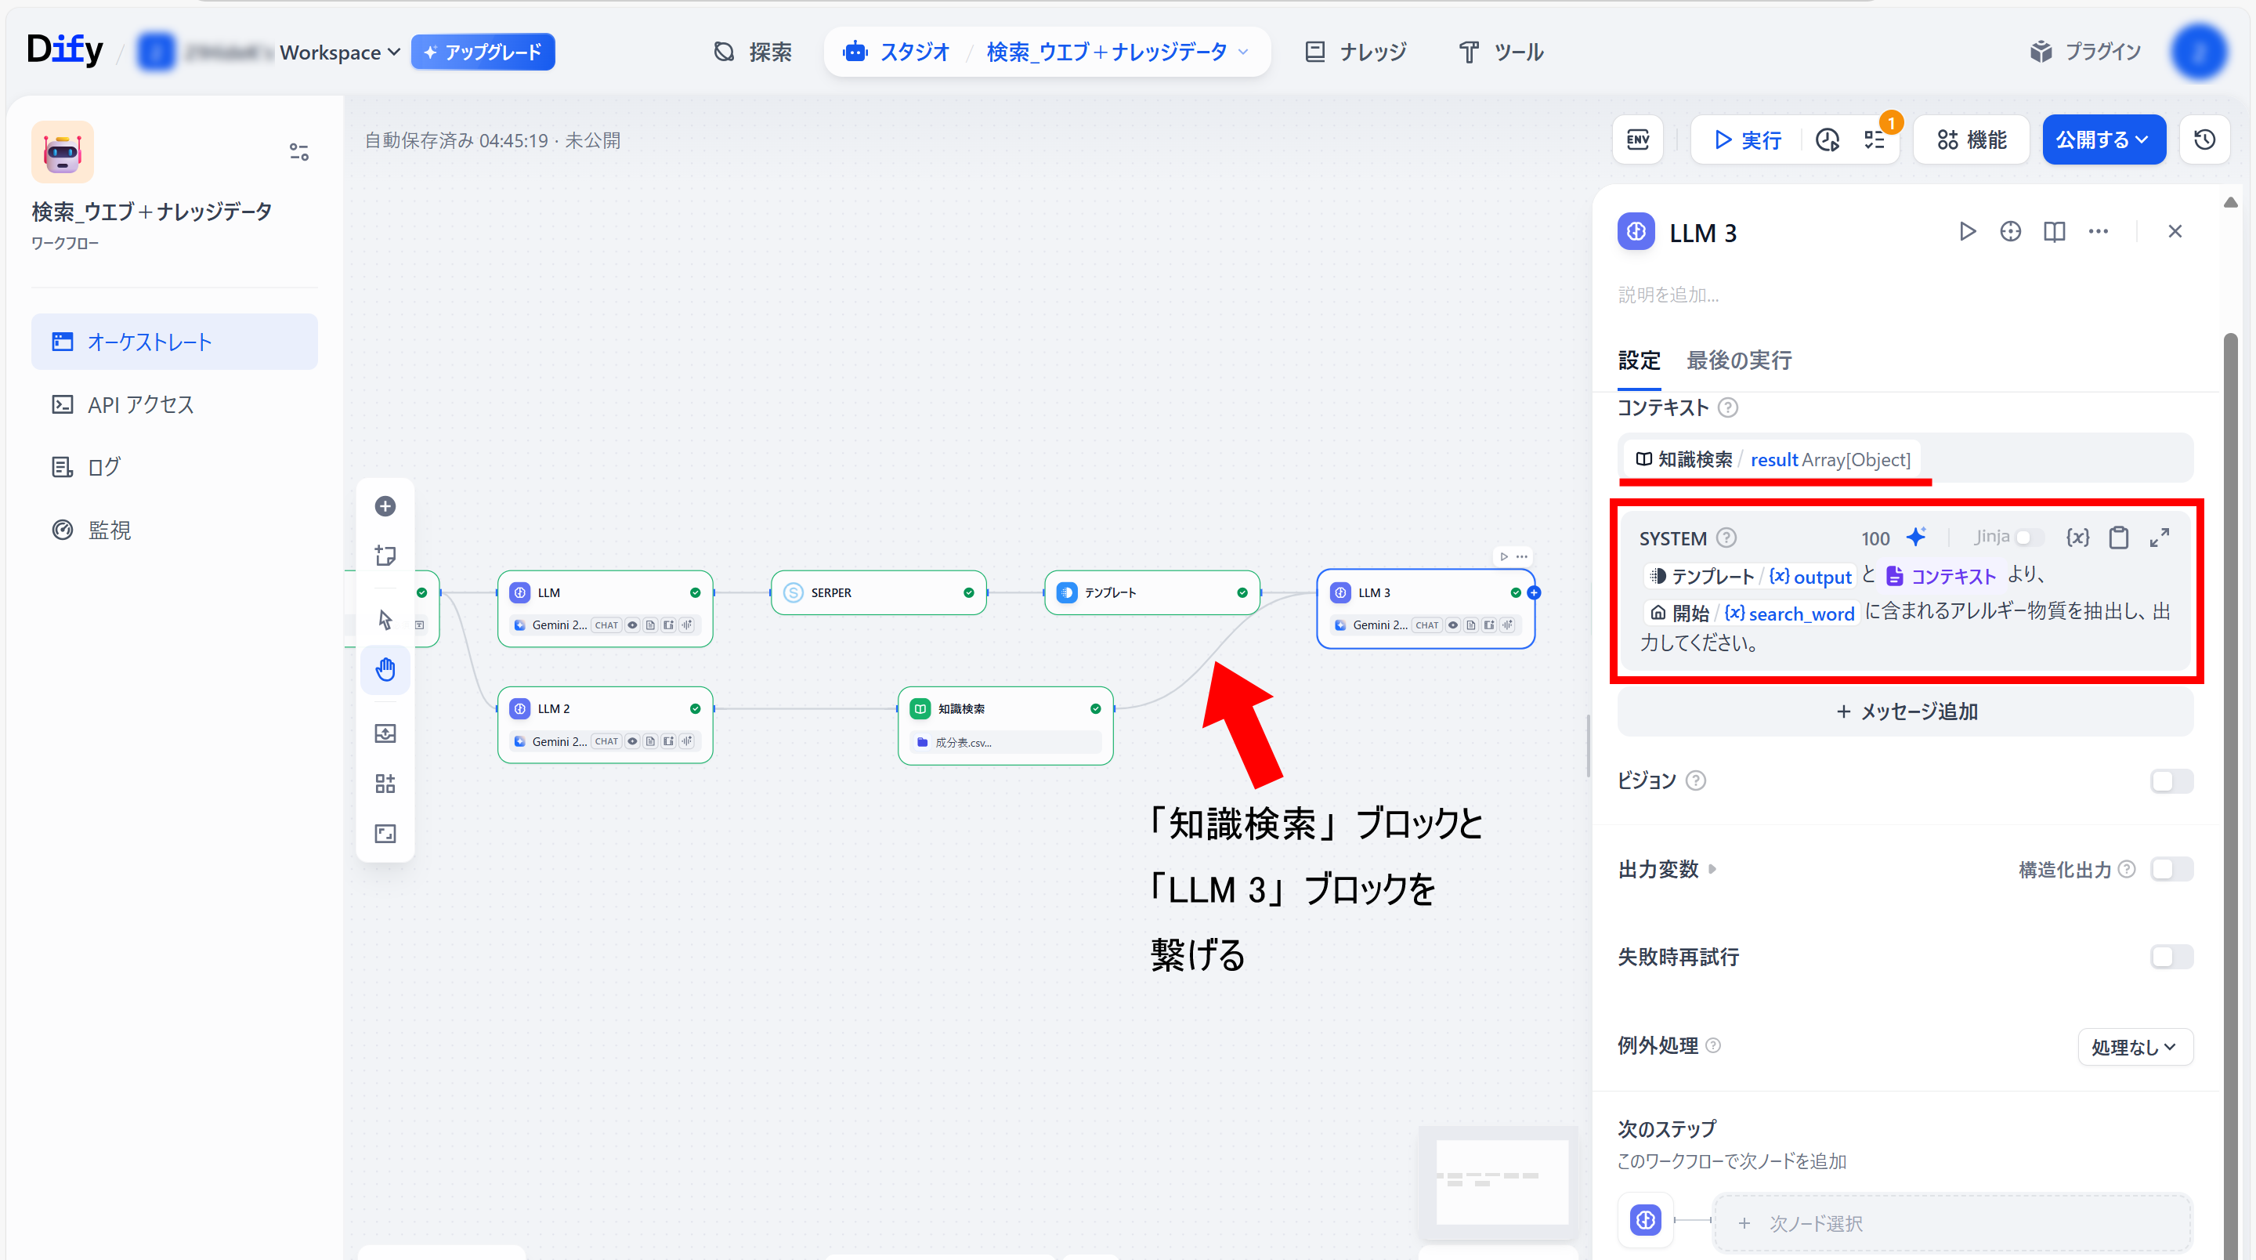Open the checklist icon with badge
This screenshot has height=1260, width=2256.
[x=1875, y=139]
